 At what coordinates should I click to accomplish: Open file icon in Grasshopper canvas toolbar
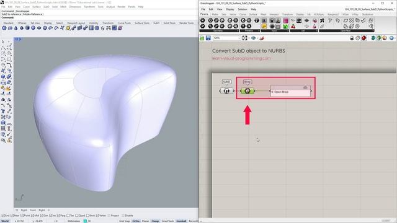(x=202, y=38)
